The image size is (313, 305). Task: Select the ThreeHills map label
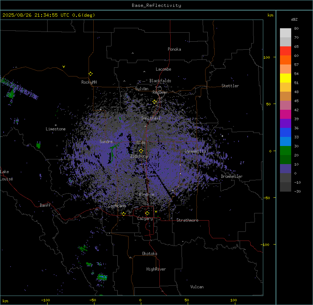coord(195,151)
